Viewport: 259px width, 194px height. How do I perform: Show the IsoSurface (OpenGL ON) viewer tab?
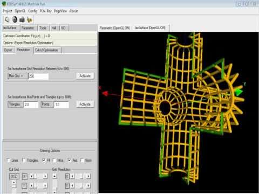point(150,28)
